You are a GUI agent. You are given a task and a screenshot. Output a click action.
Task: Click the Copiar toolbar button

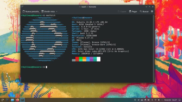(122, 12)
